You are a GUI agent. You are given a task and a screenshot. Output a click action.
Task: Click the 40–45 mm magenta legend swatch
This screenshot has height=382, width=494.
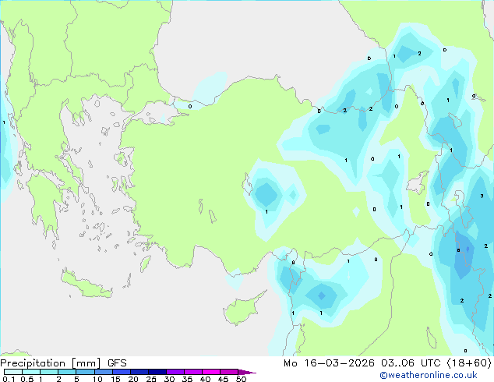coord(211,372)
